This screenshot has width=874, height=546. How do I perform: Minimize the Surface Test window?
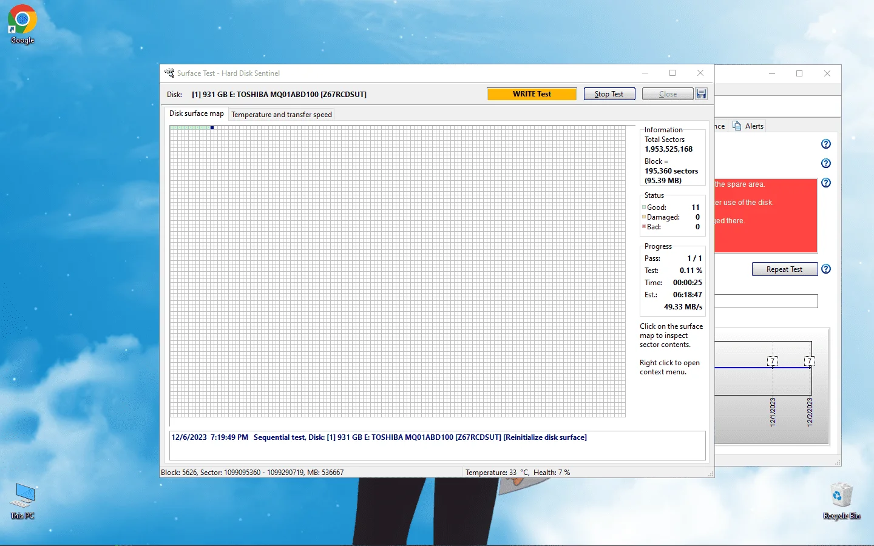pos(645,73)
